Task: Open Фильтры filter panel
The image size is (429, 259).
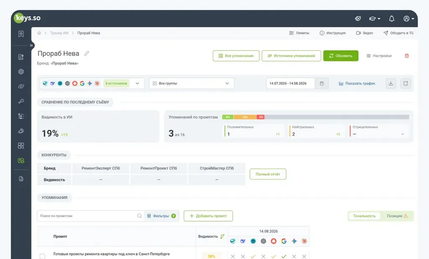Action: [x=161, y=216]
